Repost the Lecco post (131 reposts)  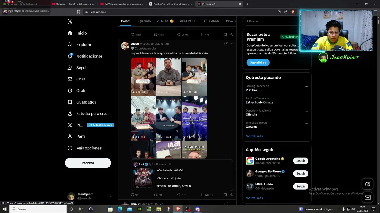(158, 195)
